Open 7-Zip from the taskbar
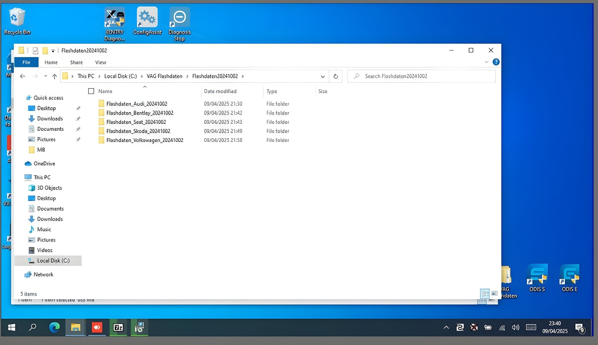Image resolution: width=598 pixels, height=345 pixels. coord(118,327)
